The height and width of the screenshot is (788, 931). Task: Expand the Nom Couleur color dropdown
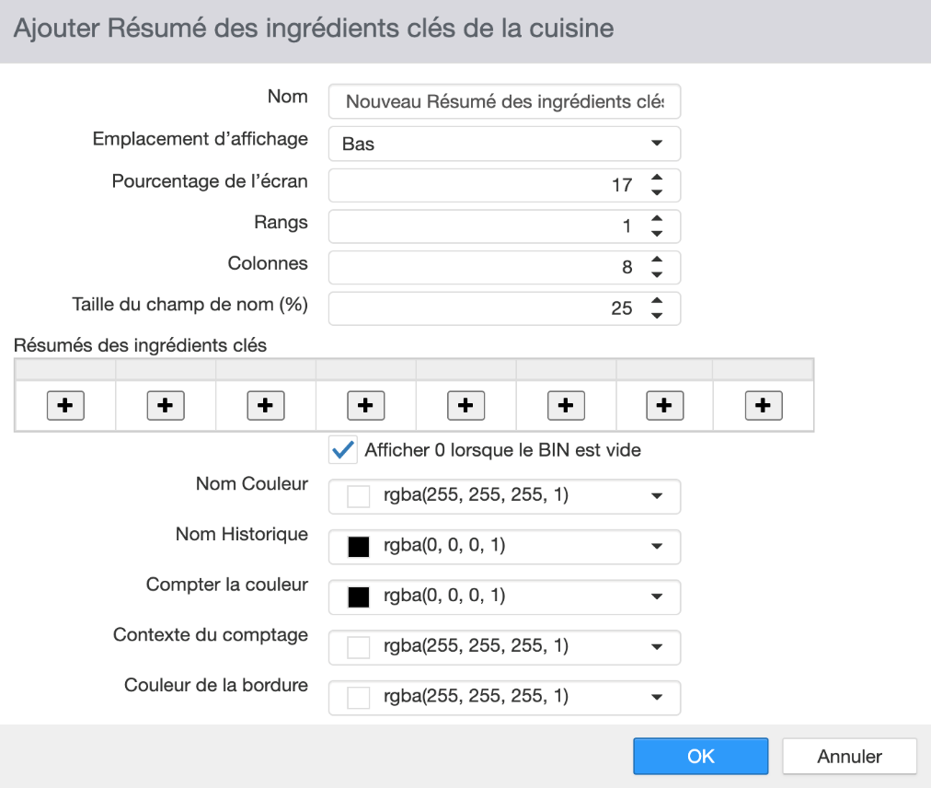point(504,495)
